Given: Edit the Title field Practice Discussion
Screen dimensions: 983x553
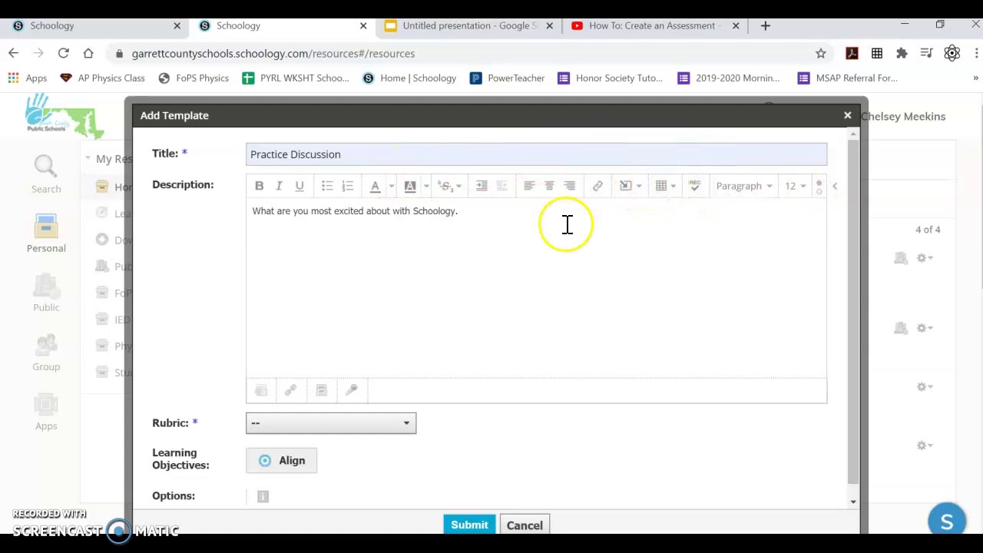Looking at the screenshot, I should click(536, 154).
